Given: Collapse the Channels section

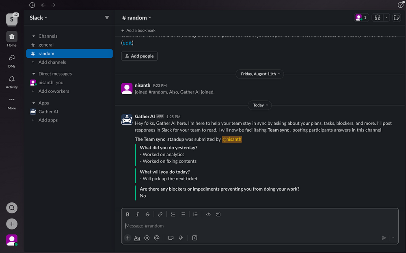Looking at the screenshot, I should (x=33, y=36).
